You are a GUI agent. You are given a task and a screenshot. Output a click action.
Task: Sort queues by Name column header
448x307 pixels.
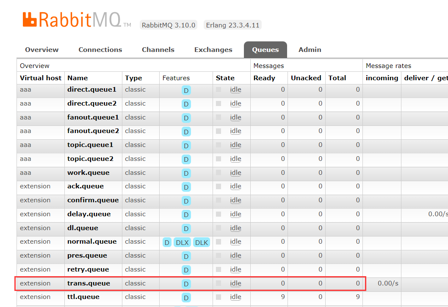pyautogui.click(x=77, y=78)
